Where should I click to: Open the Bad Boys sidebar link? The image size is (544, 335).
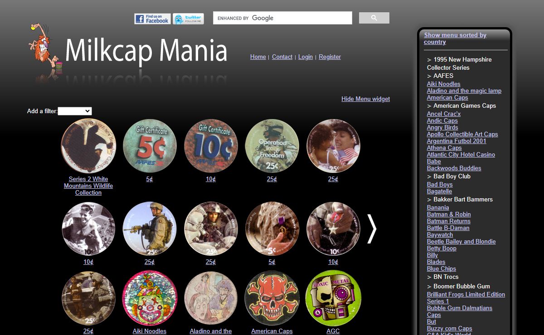tap(440, 184)
